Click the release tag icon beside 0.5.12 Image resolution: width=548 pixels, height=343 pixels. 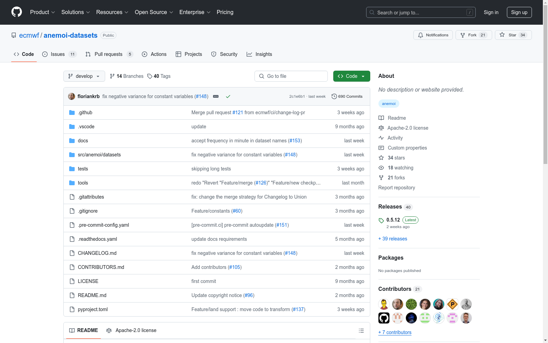coord(381,220)
